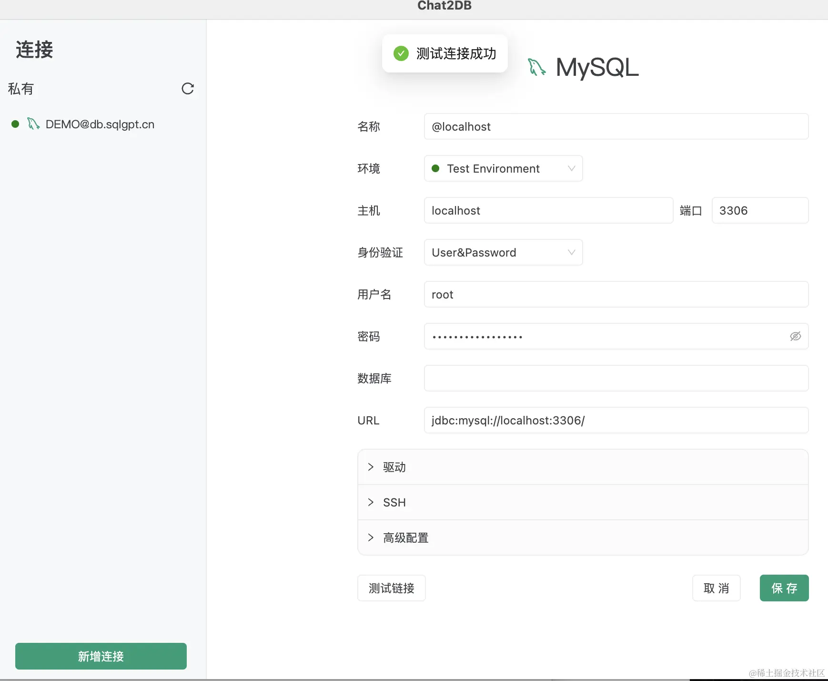Click the URL field with jdbc string
The image size is (828, 681).
(616, 420)
